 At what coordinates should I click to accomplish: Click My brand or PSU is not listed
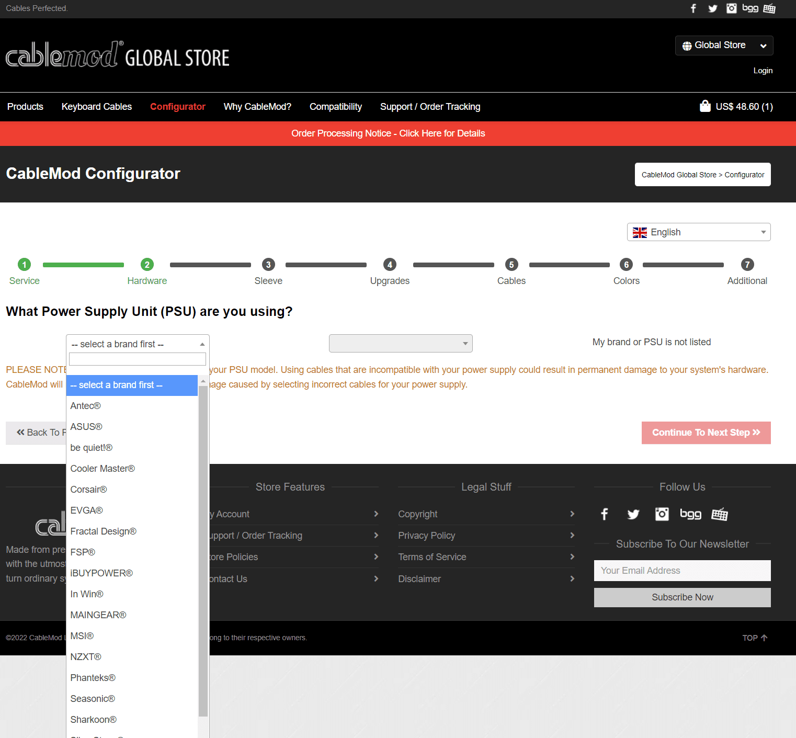652,342
